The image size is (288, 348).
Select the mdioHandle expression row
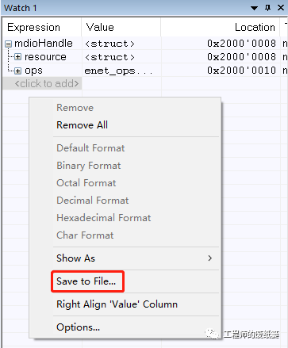44,43
